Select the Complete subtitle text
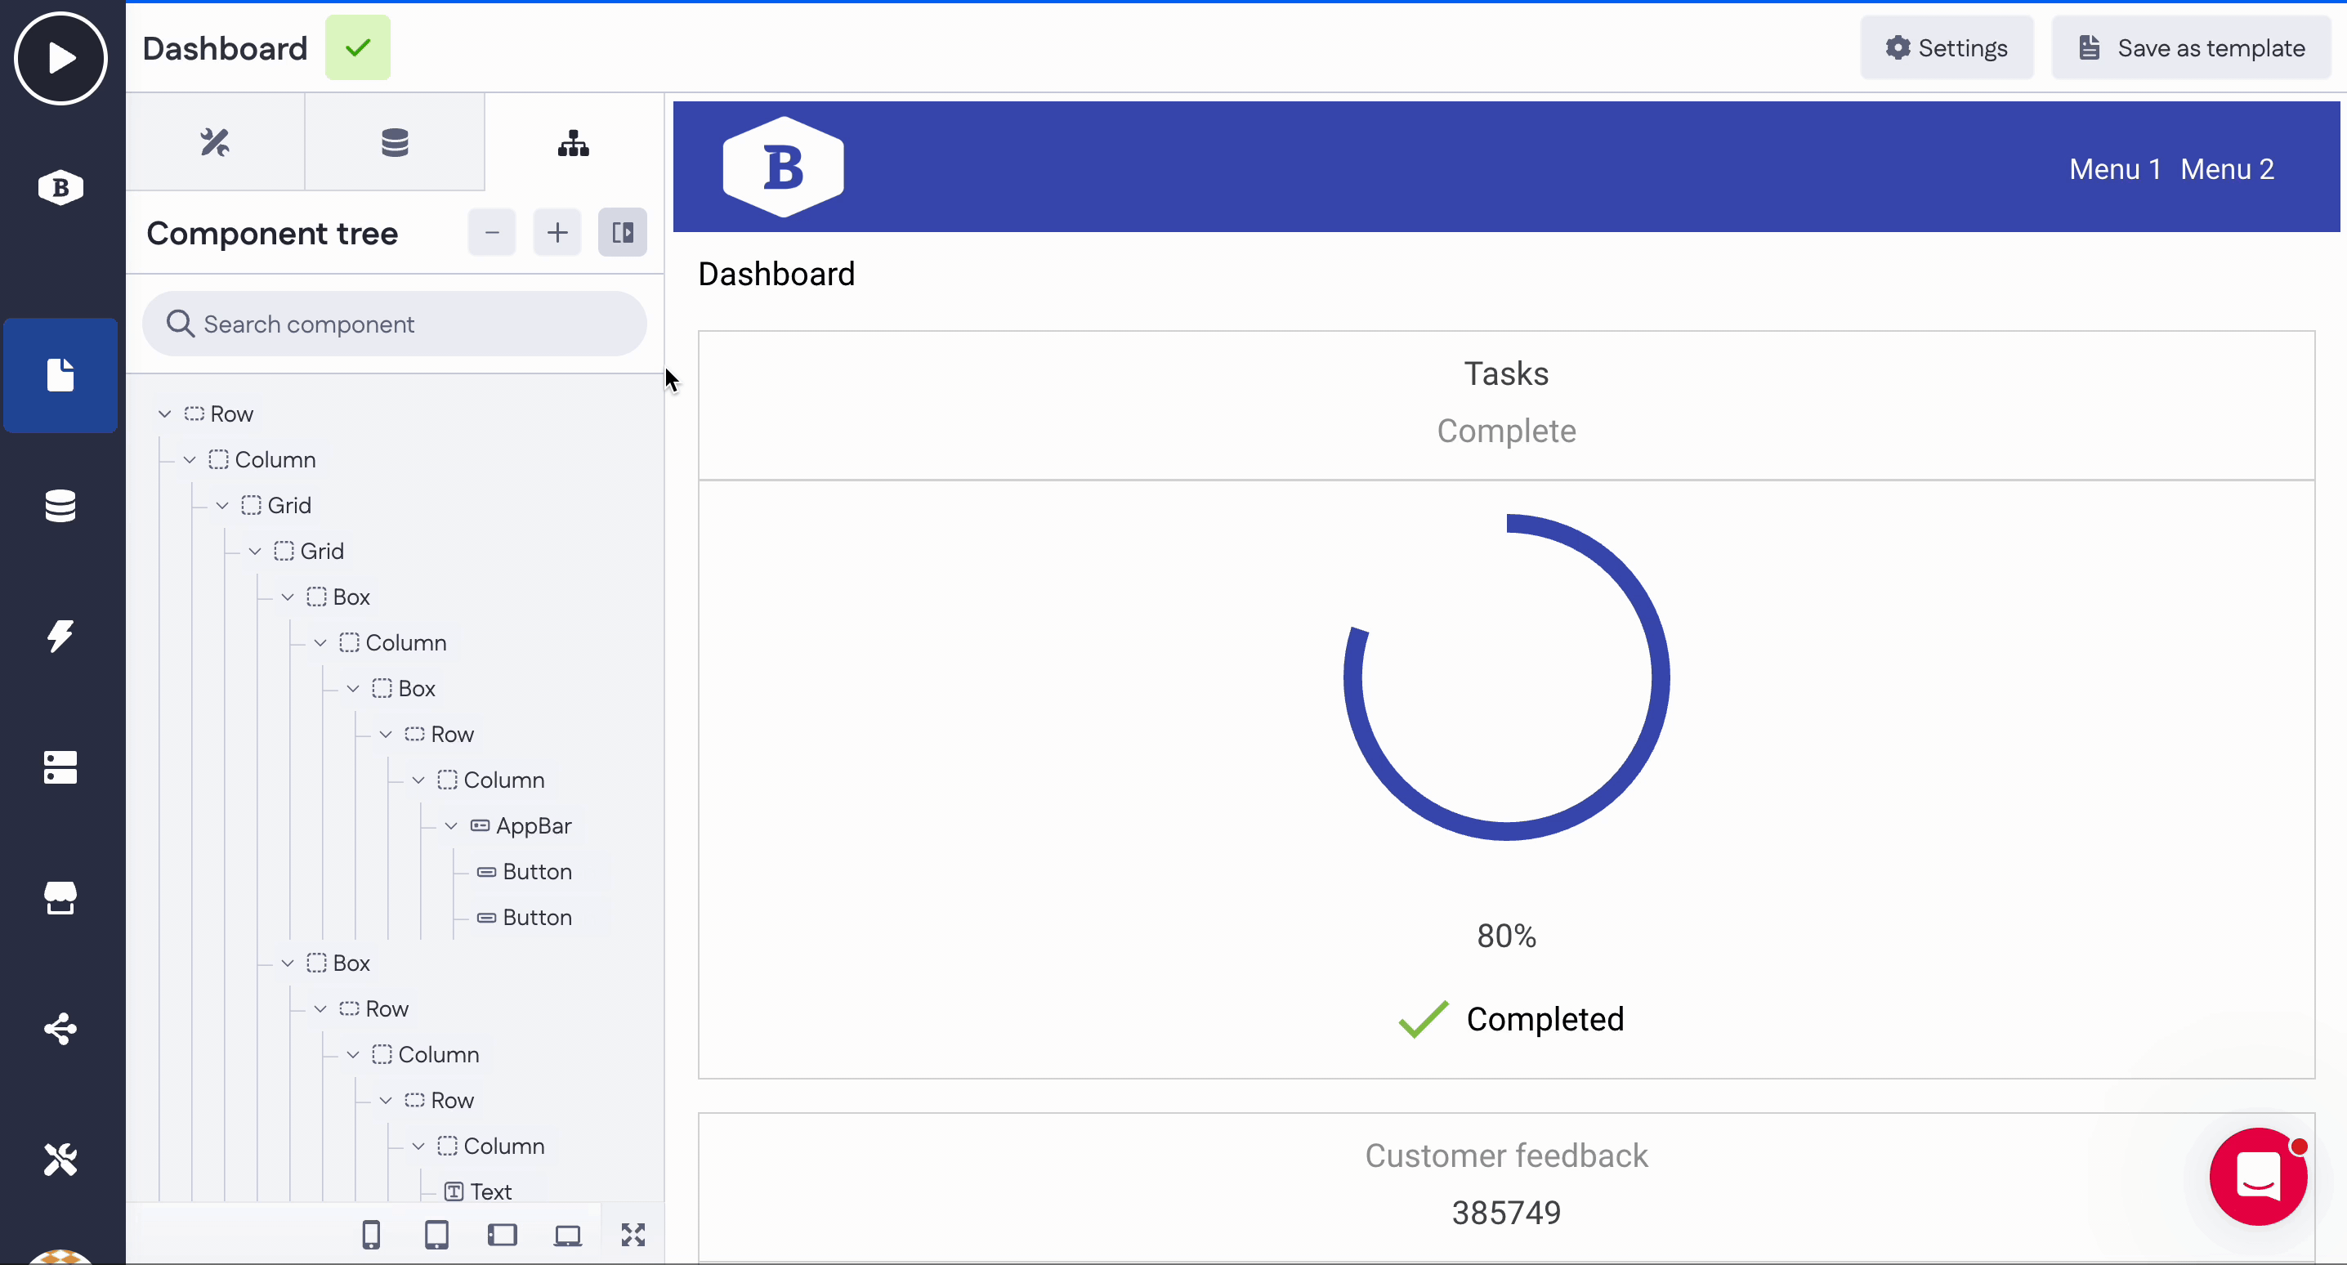Viewport: 2347px width, 1265px height. [x=1506, y=430]
